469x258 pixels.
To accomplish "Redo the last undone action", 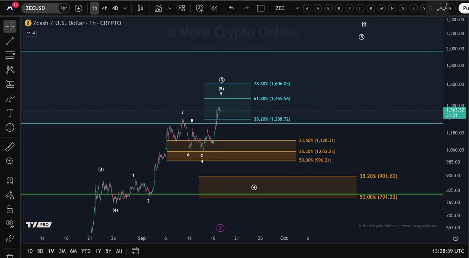I will tap(246, 8).
